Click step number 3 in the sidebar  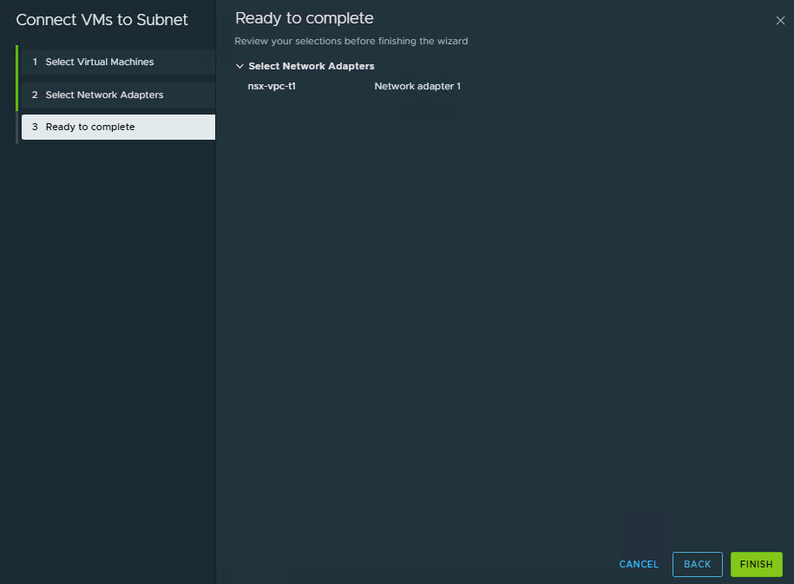click(35, 127)
